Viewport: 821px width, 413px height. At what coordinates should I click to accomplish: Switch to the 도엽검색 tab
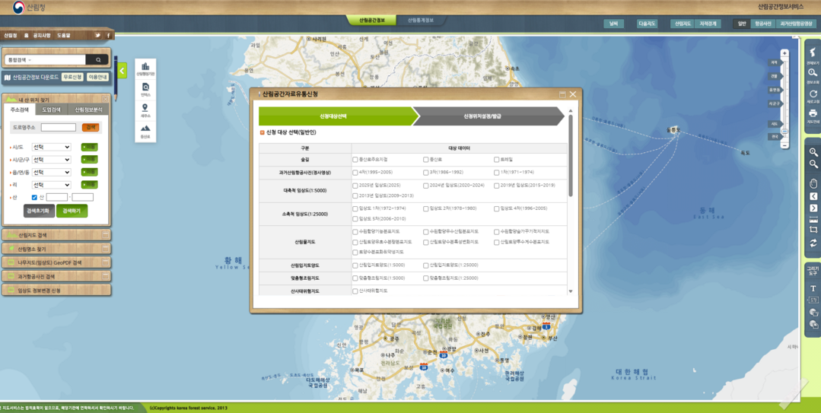pos(52,110)
